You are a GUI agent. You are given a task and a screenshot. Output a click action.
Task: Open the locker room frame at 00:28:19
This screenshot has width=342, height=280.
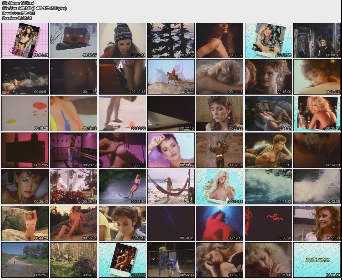point(74,150)
